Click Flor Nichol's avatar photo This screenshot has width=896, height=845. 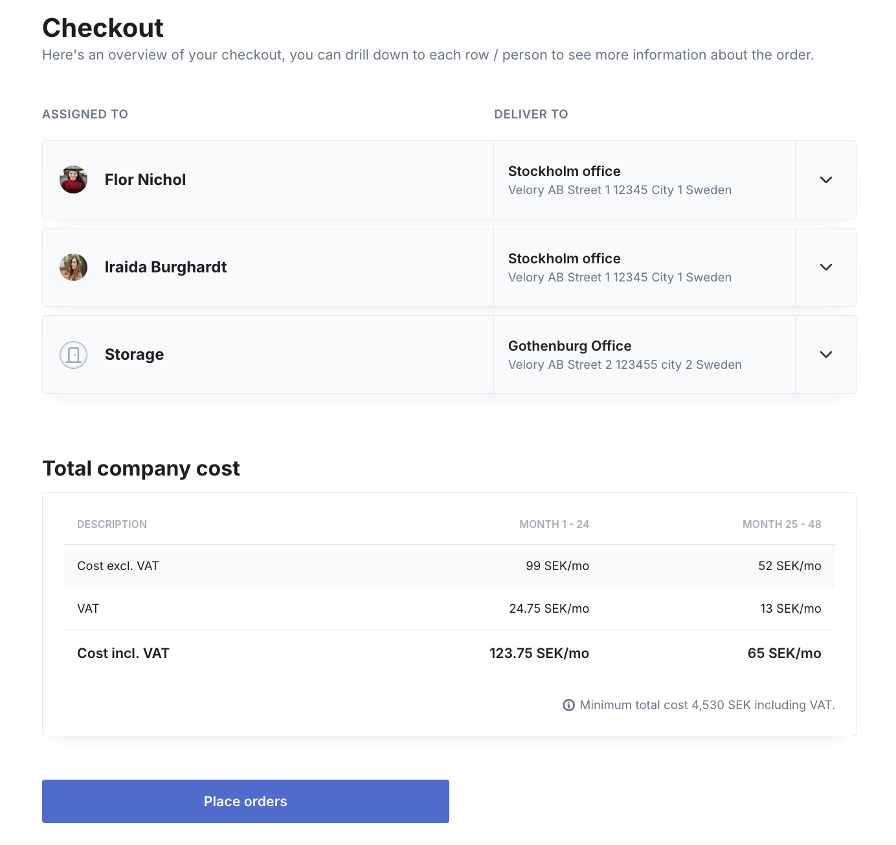click(x=74, y=180)
